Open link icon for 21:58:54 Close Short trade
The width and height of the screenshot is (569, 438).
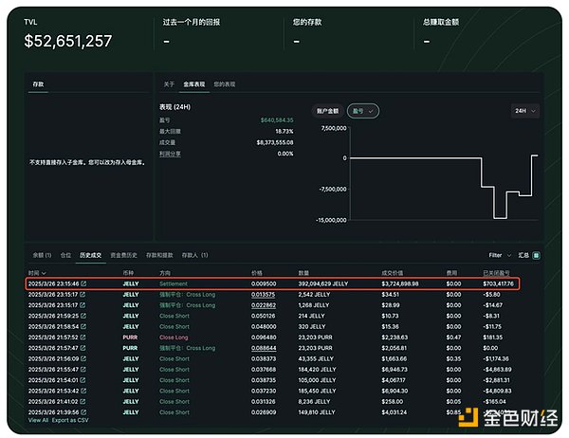[x=83, y=326]
